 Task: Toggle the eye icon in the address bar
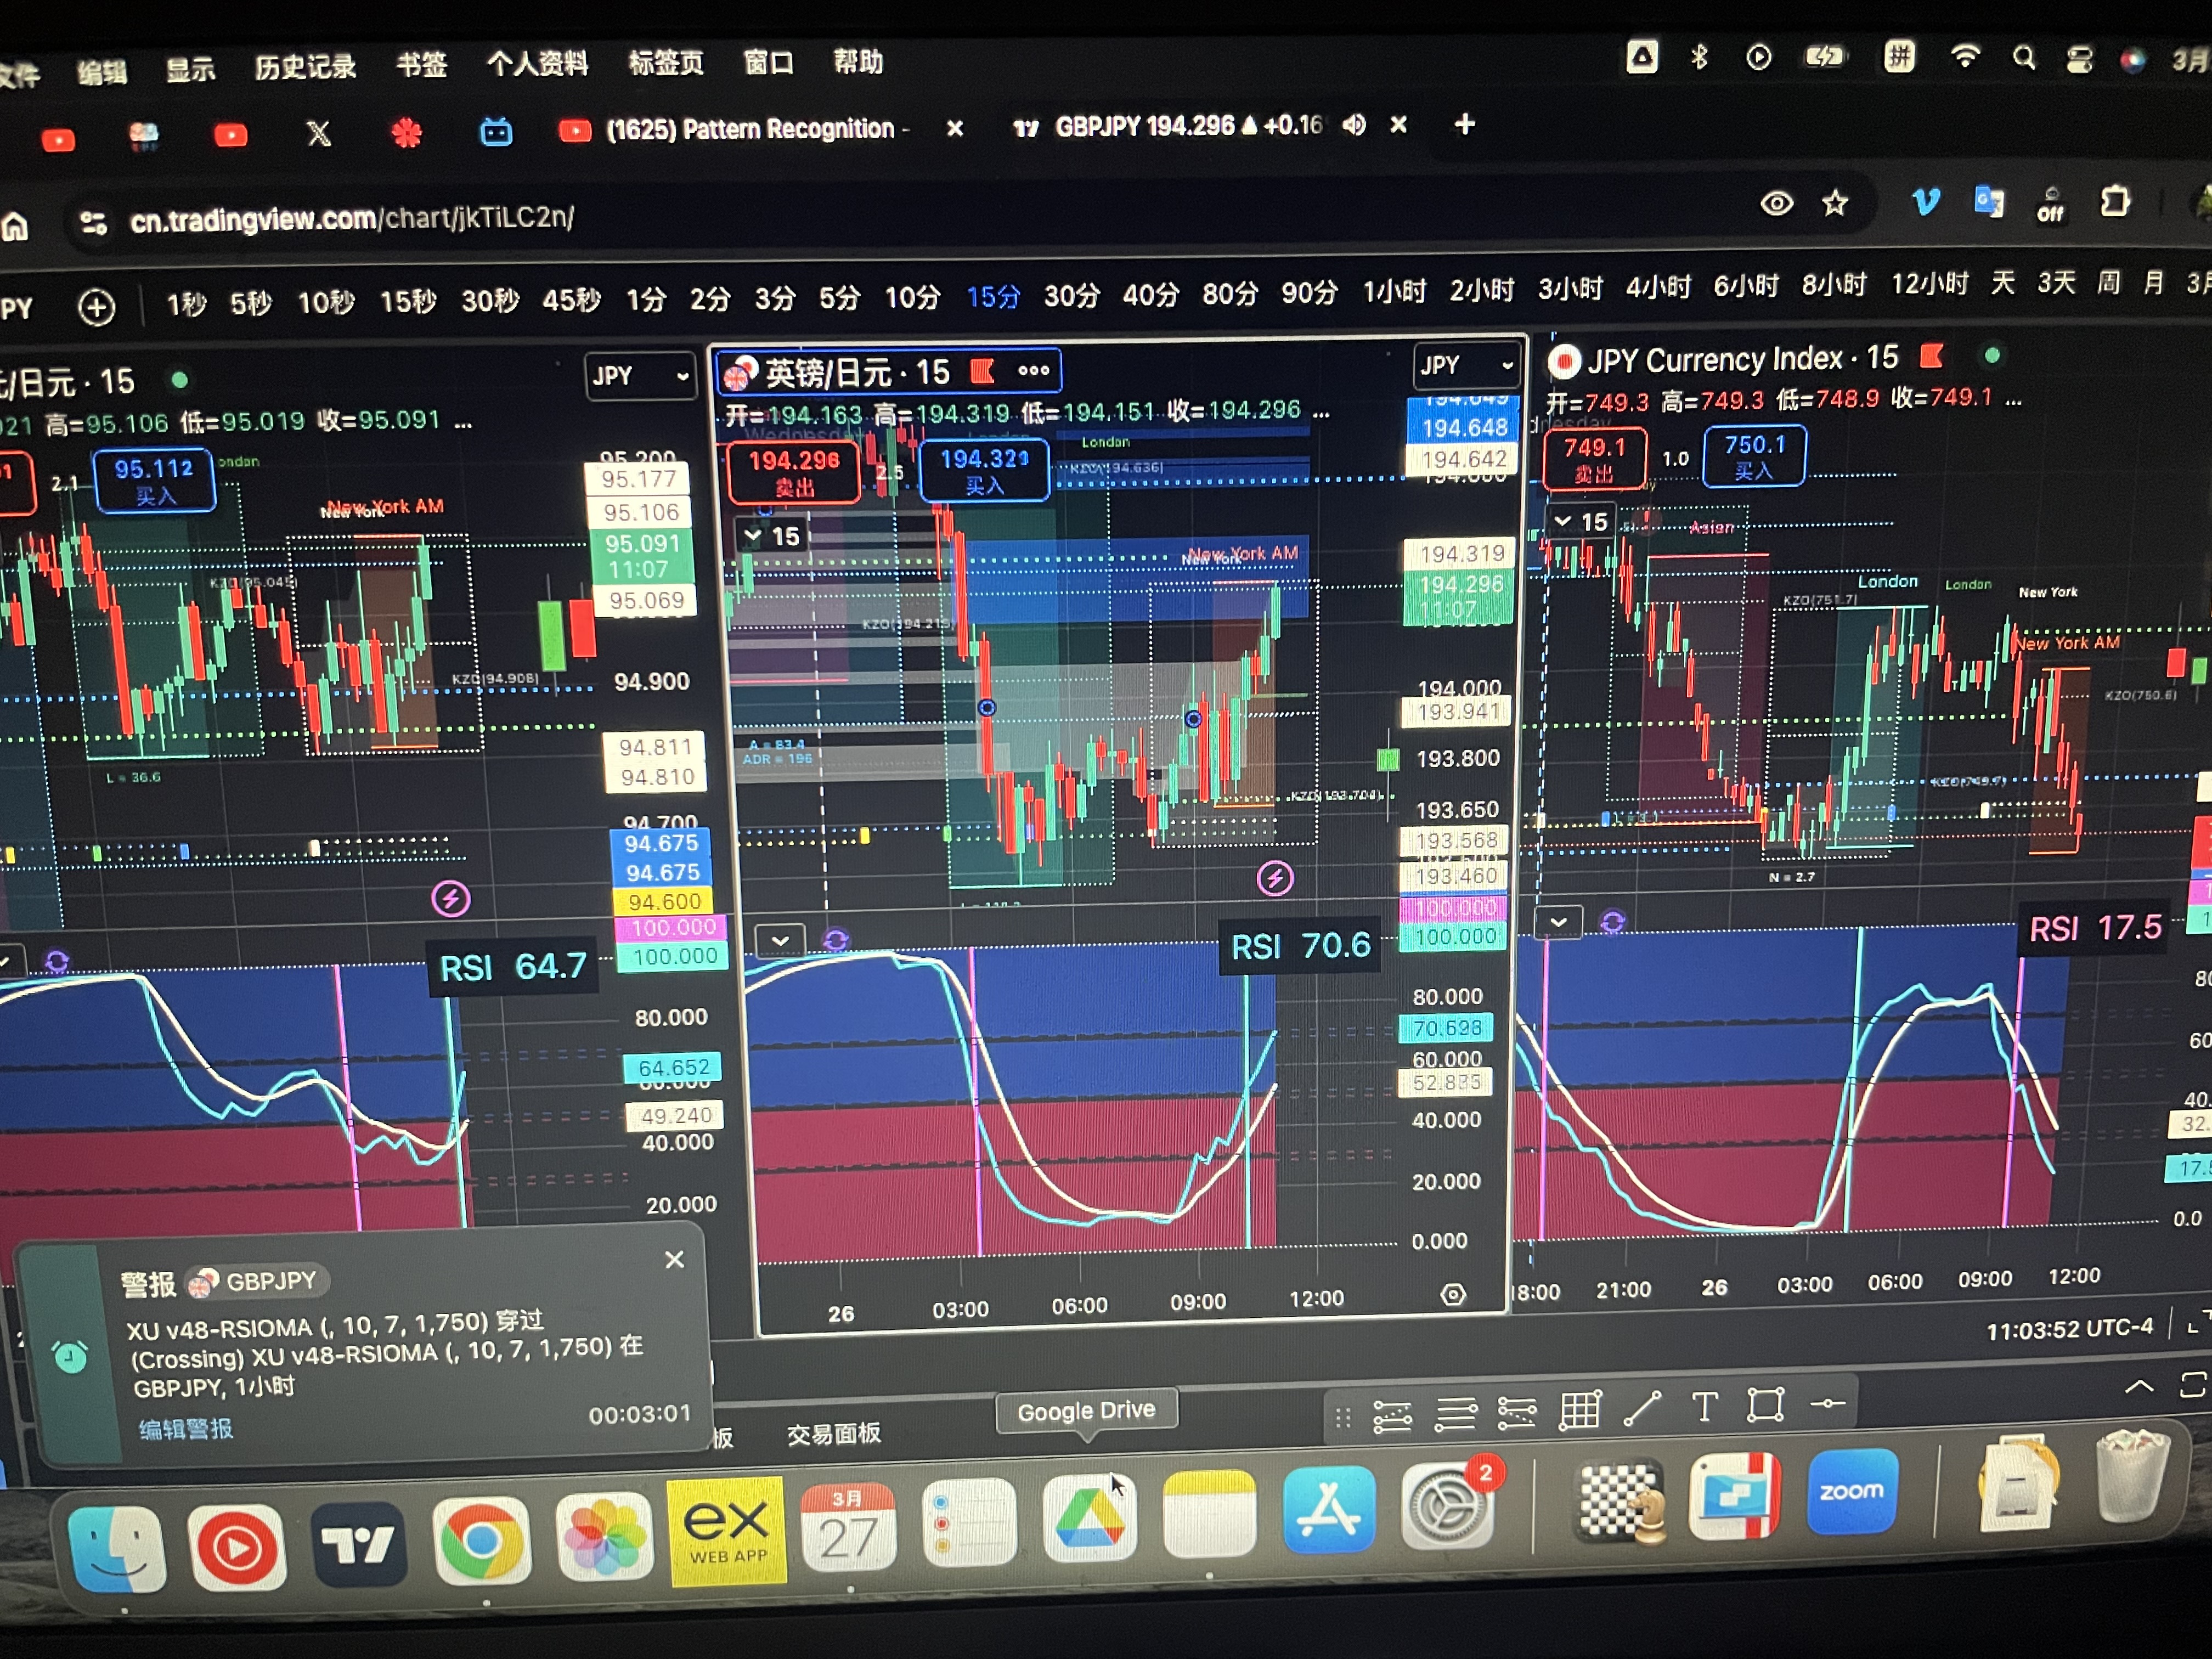tap(1776, 204)
